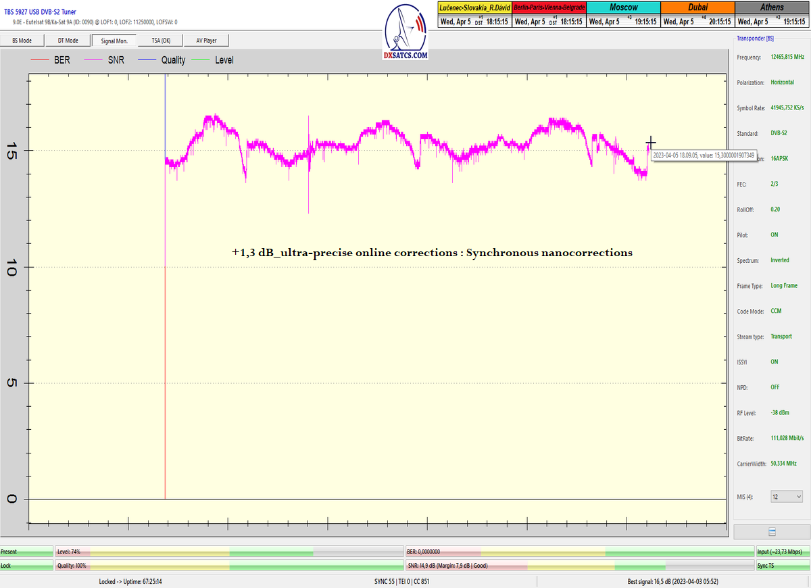Image resolution: width=811 pixels, height=588 pixels.
Task: Click the green Present status indicator
Action: (26, 552)
